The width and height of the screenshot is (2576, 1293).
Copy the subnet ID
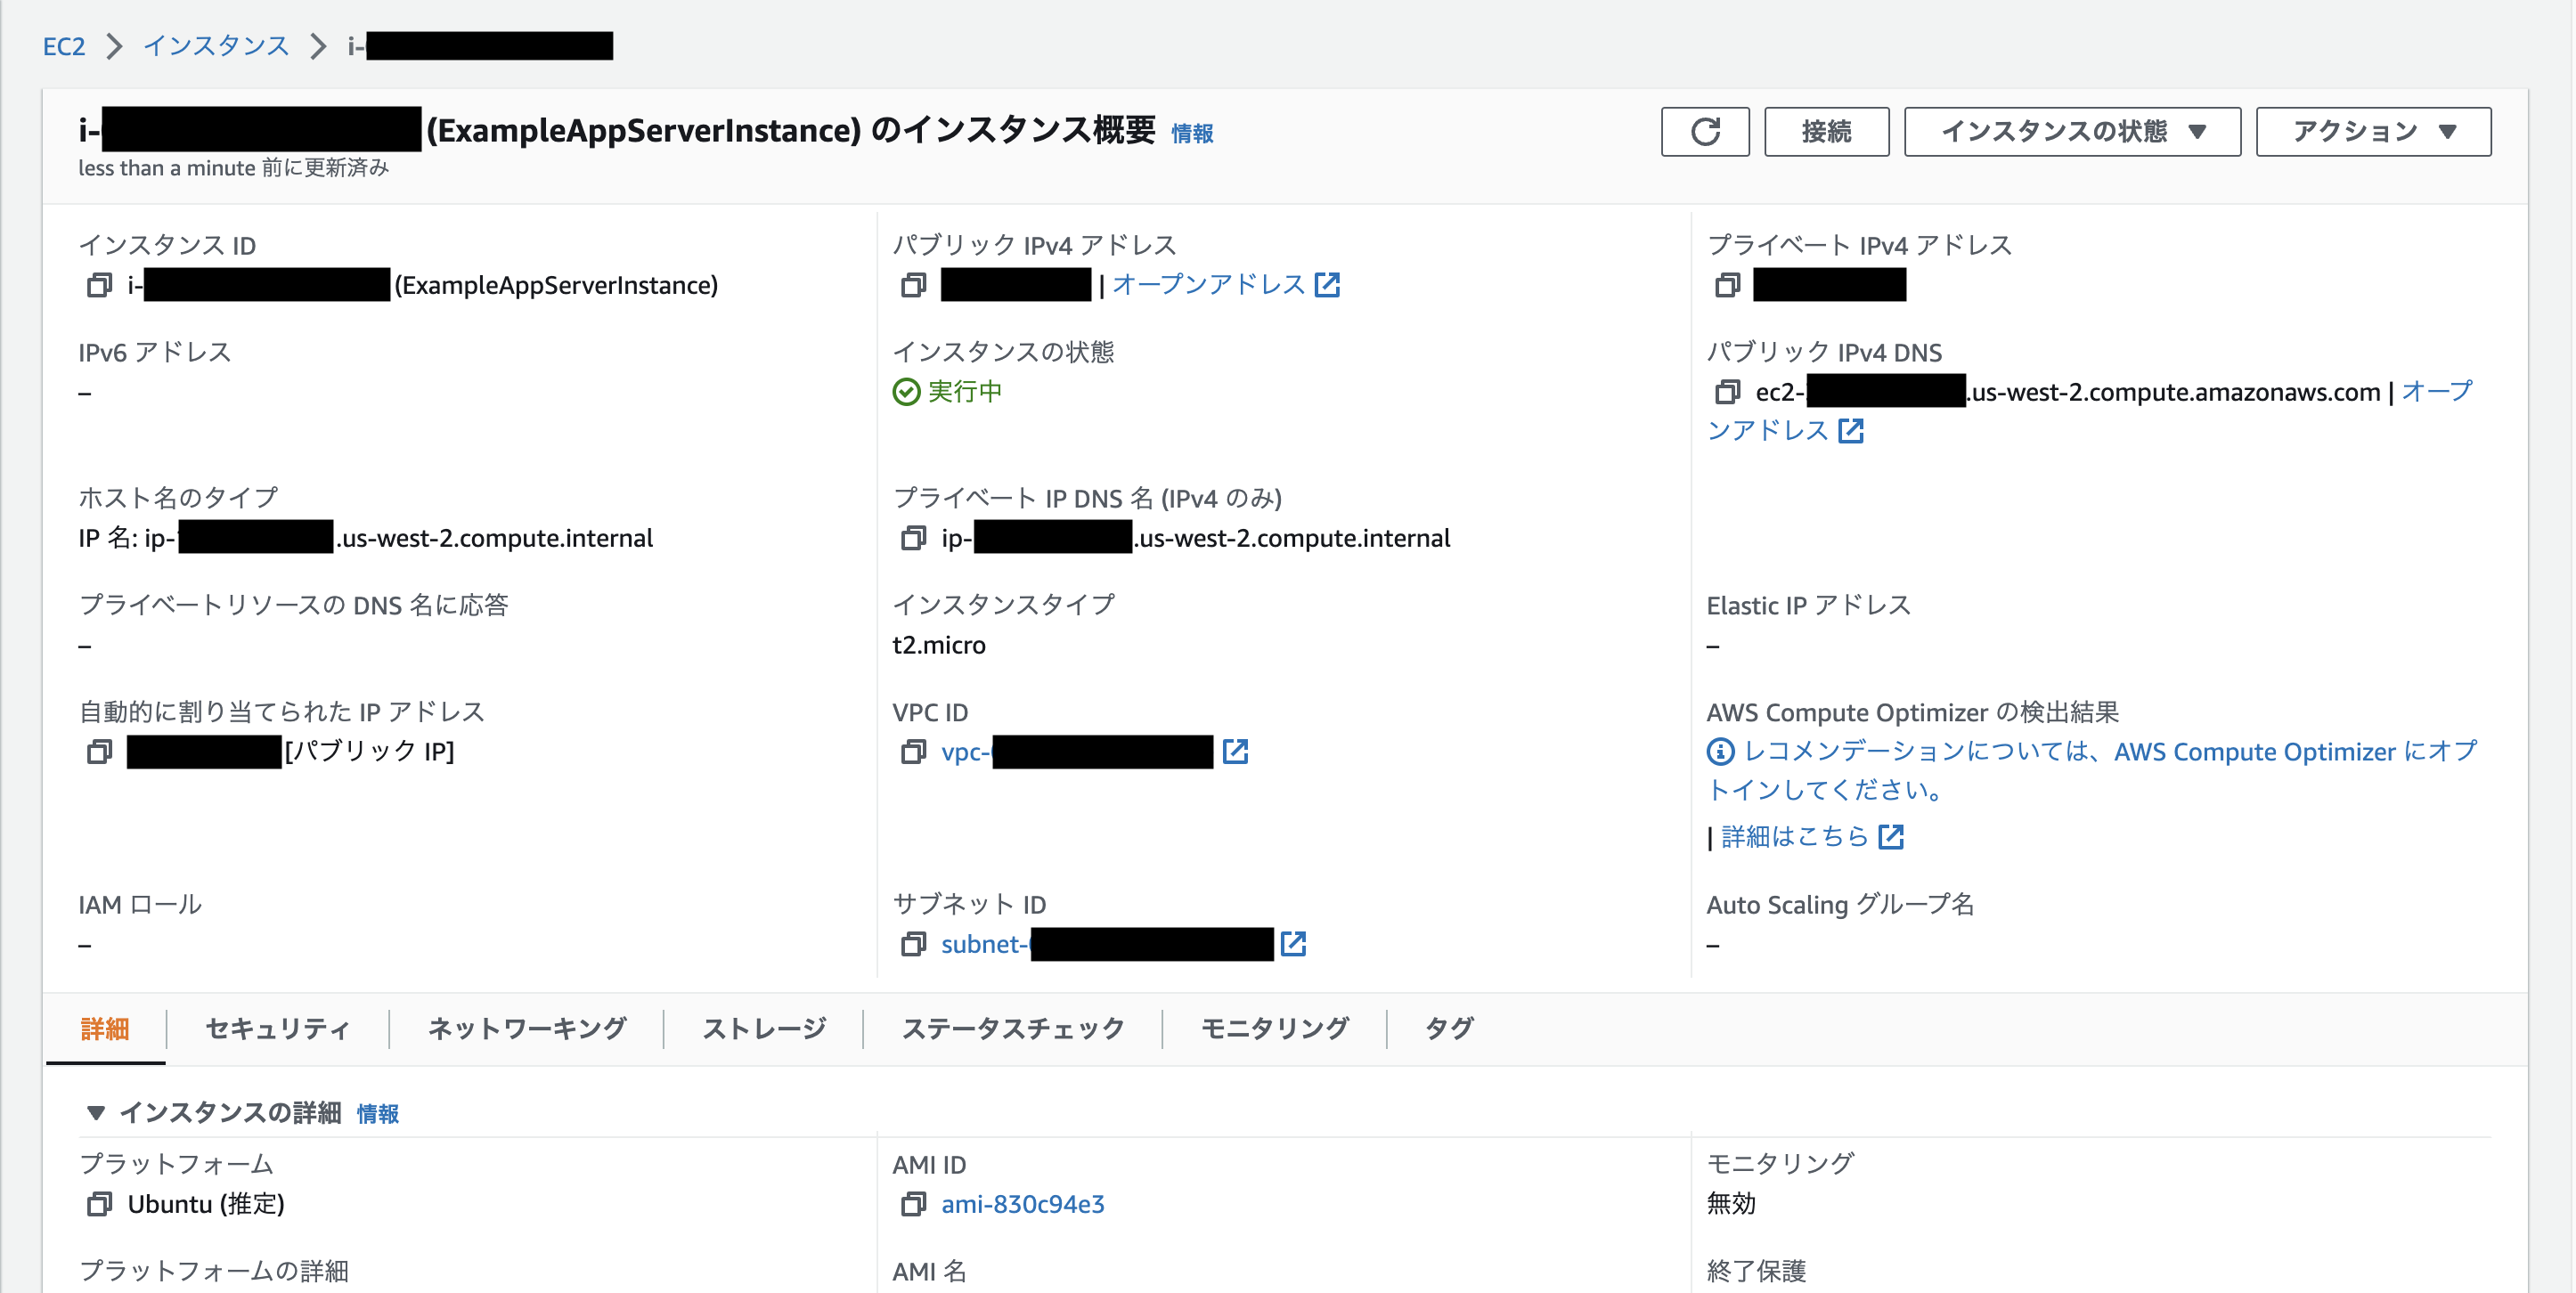(x=912, y=944)
